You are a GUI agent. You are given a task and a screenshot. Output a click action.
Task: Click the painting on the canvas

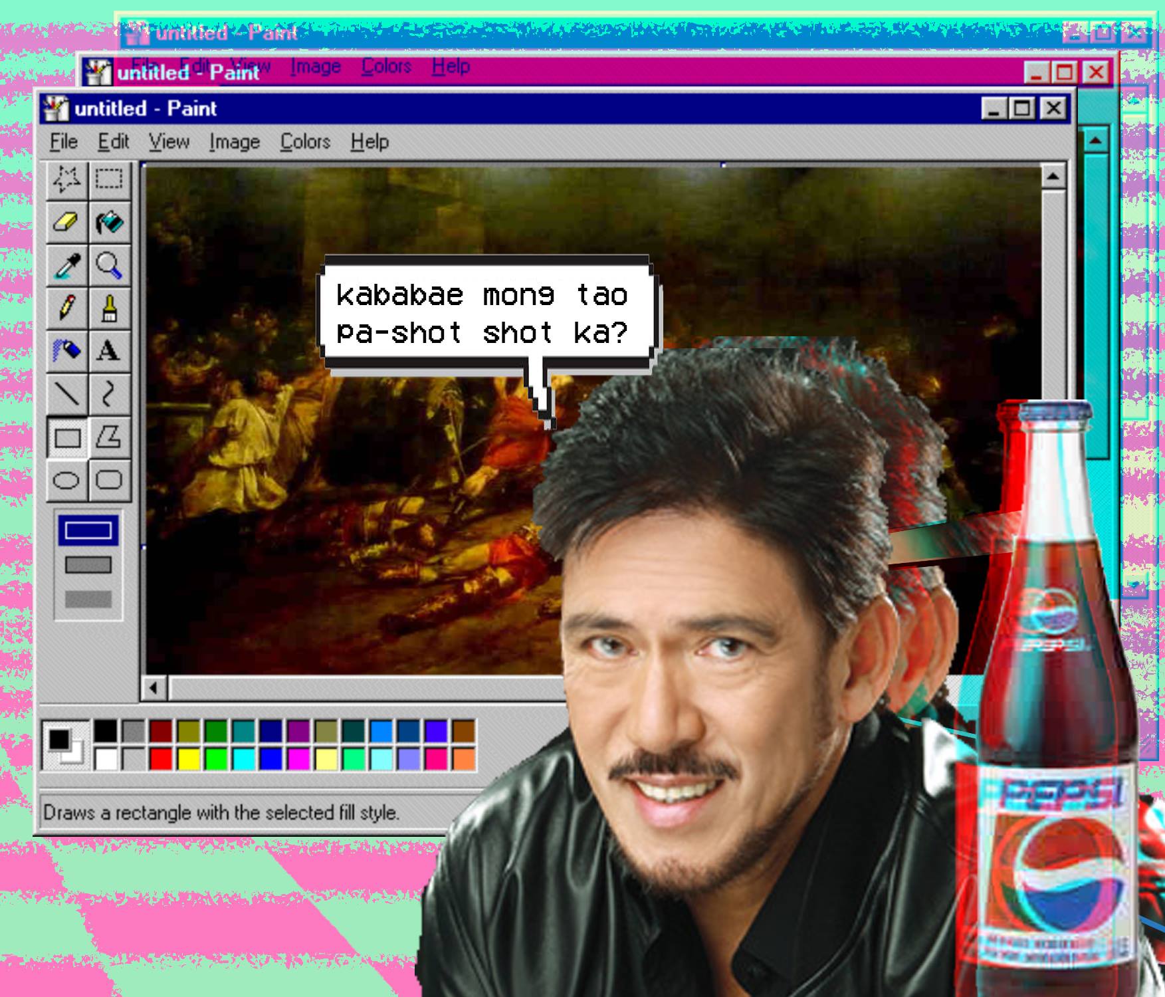pos(593,420)
